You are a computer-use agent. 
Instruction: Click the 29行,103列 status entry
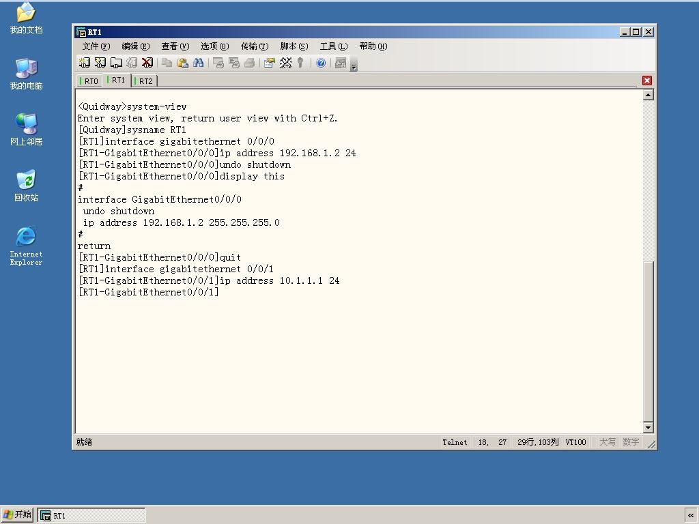[538, 442]
